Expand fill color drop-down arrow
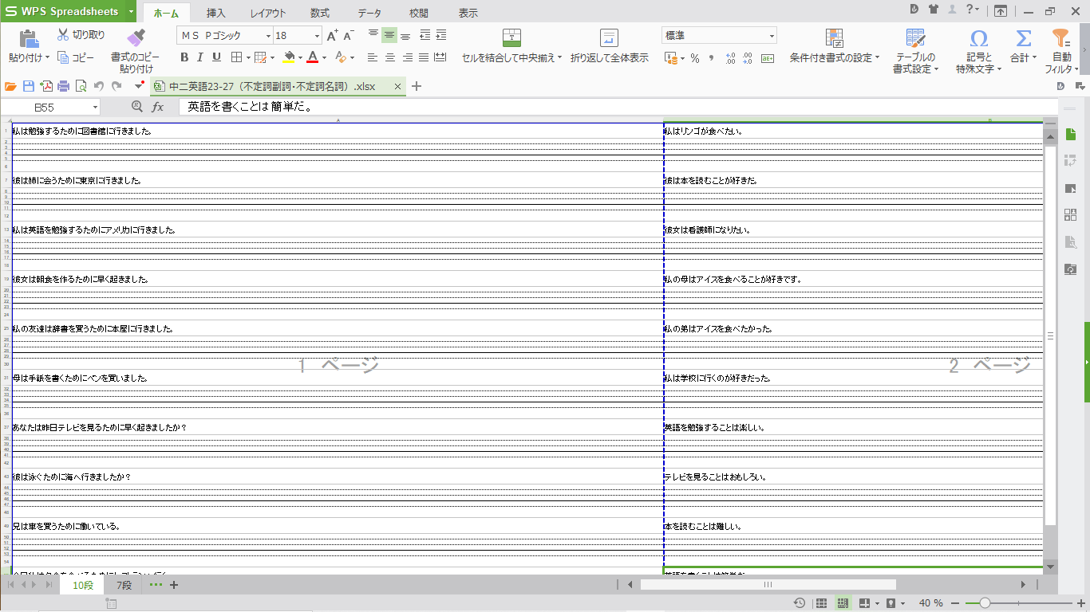 [301, 57]
